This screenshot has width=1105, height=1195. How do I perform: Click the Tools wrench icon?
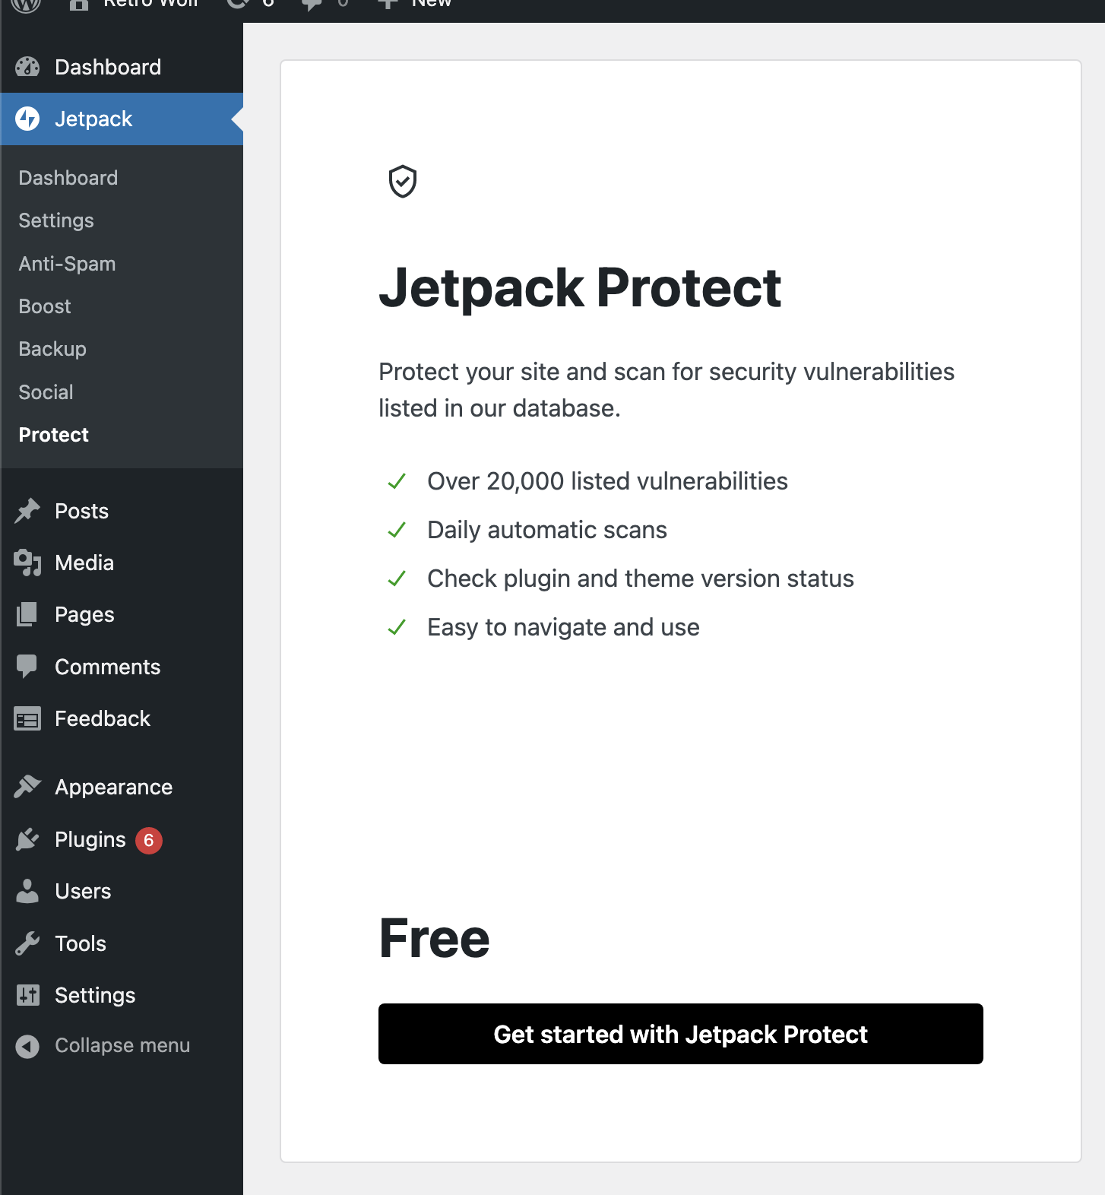click(27, 943)
